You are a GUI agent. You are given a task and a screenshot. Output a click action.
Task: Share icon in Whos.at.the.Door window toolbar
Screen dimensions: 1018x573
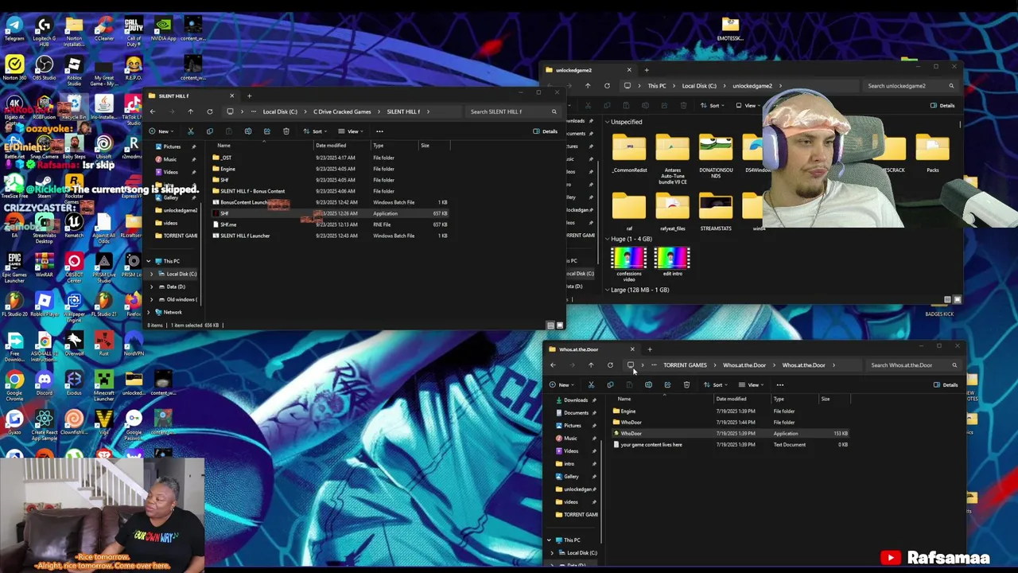[x=667, y=385]
